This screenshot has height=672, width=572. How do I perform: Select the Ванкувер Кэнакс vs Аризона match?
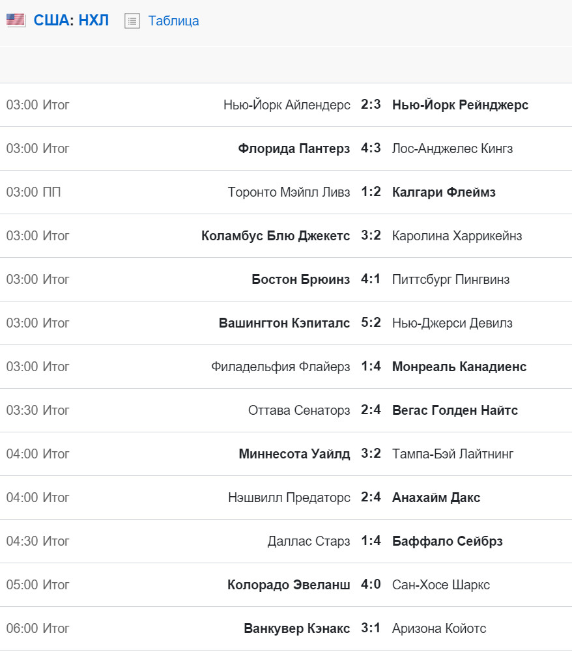(286, 628)
